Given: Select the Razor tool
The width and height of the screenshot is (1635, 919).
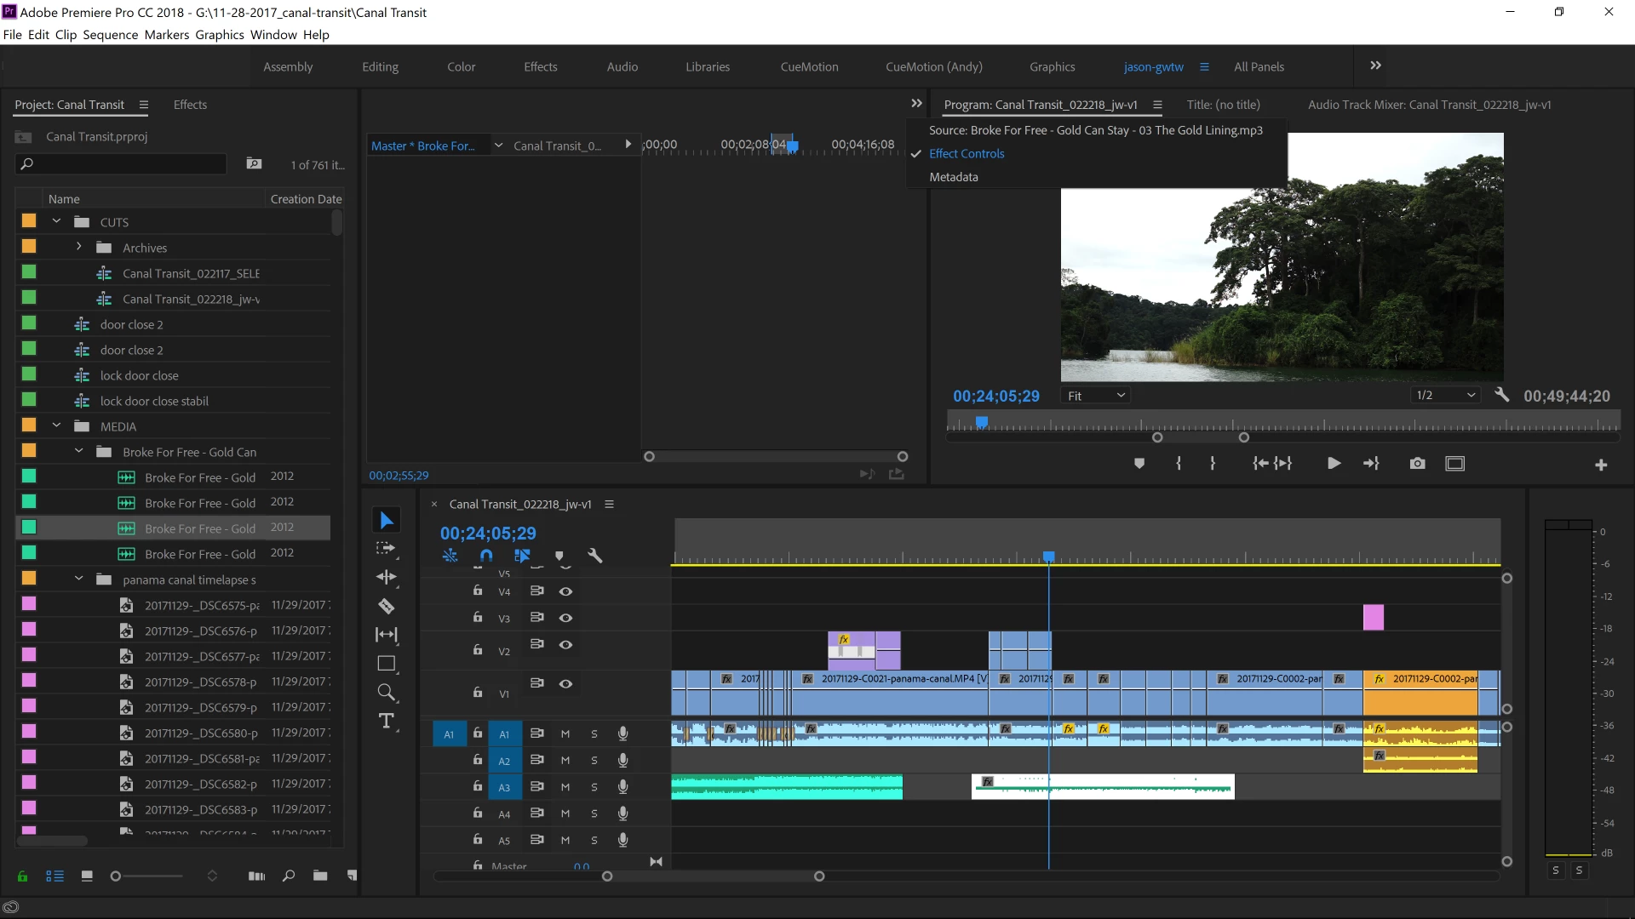Looking at the screenshot, I should pos(386,606).
